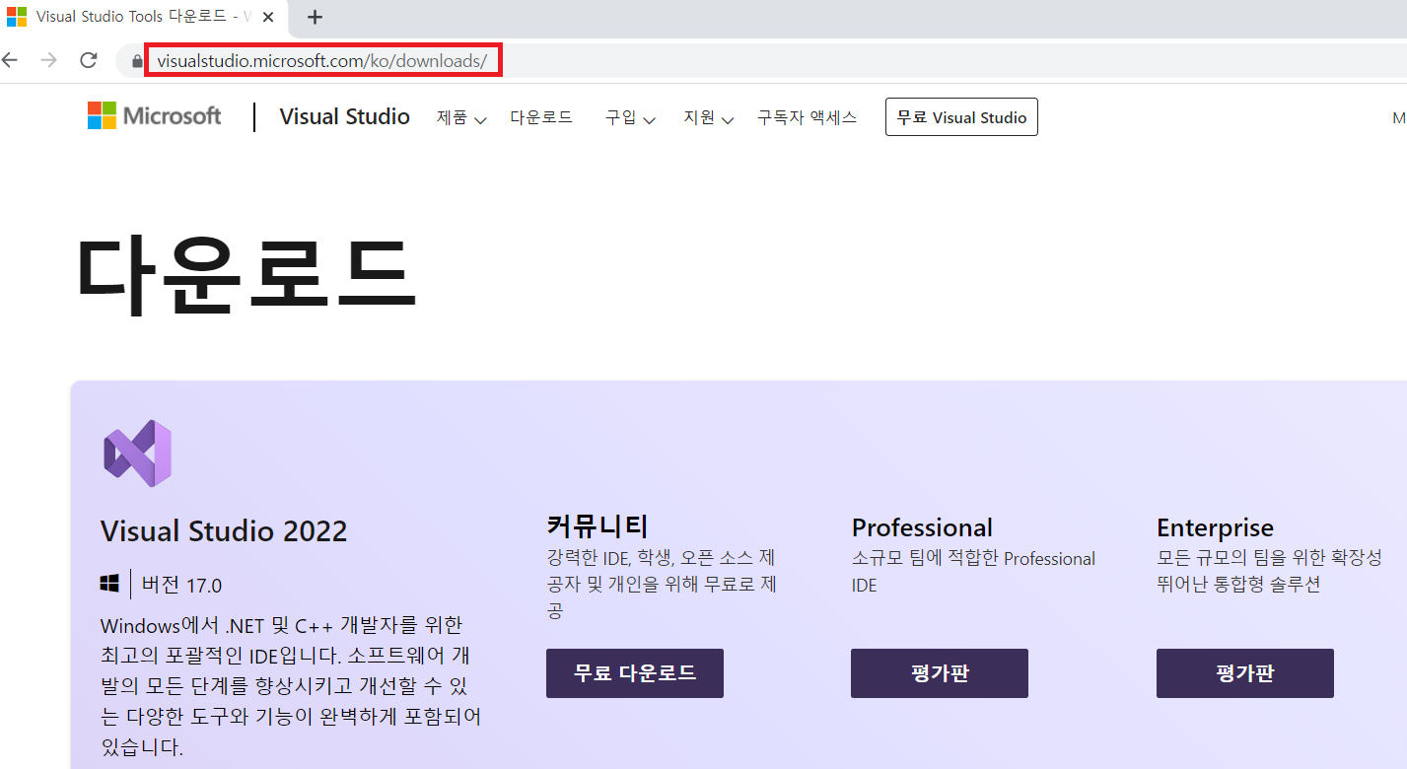Expand the 지원 dropdown menu

pyautogui.click(x=709, y=117)
